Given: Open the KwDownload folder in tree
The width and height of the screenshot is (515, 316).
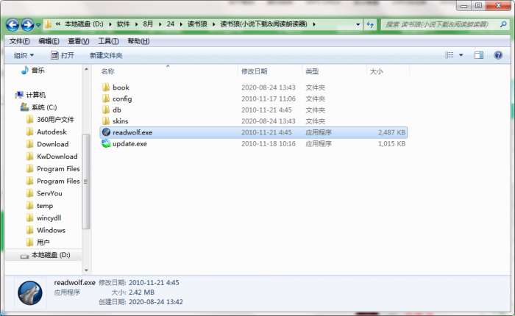Looking at the screenshot, I should pyautogui.click(x=57, y=157).
